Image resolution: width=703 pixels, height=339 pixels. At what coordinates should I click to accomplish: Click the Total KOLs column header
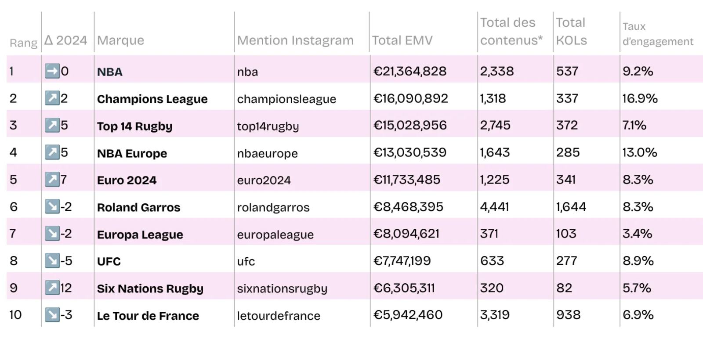pos(571,31)
